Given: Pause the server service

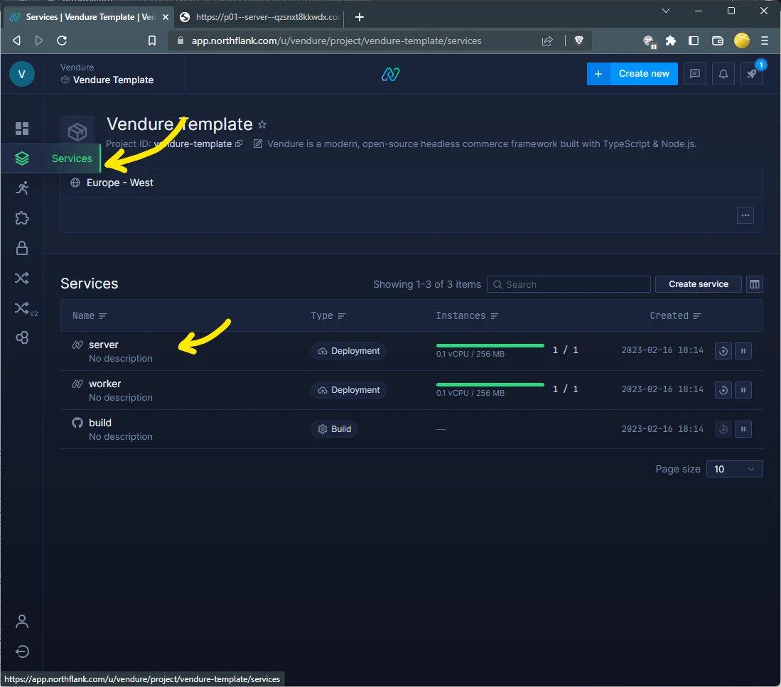Looking at the screenshot, I should [743, 351].
